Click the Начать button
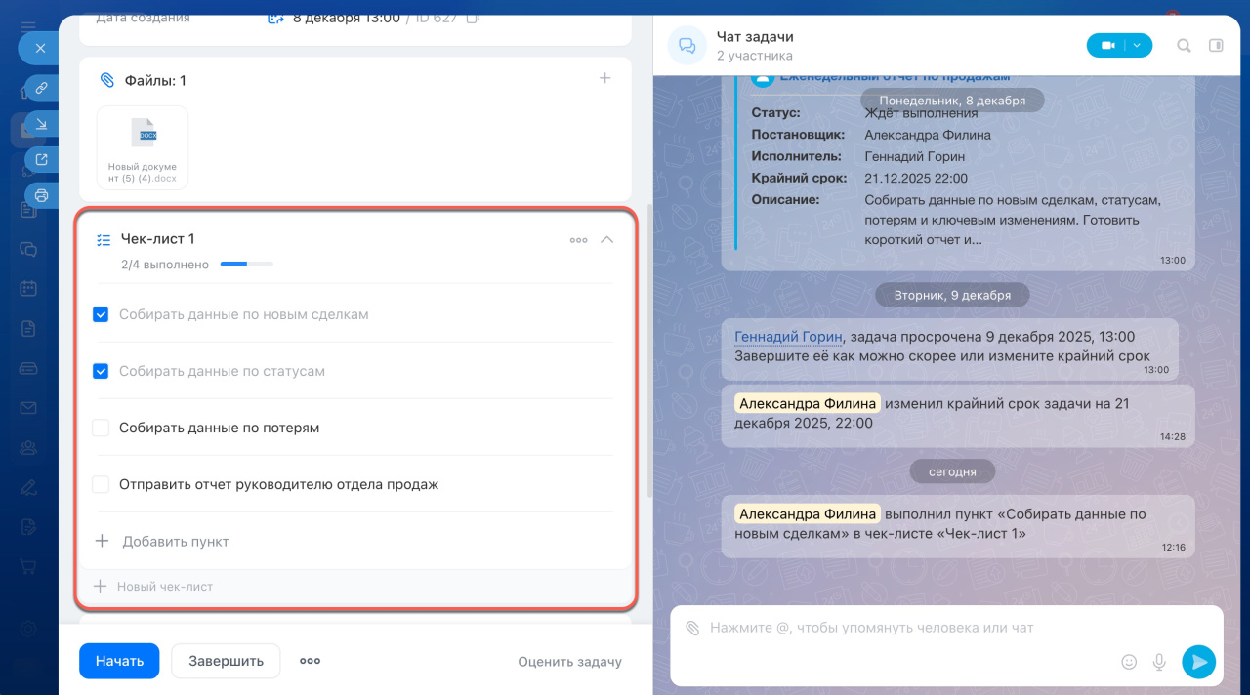 pyautogui.click(x=119, y=661)
